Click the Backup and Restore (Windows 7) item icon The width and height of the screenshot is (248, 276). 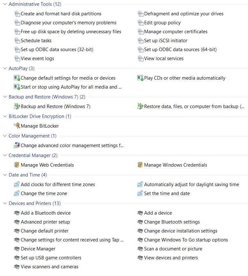[x=17, y=106]
